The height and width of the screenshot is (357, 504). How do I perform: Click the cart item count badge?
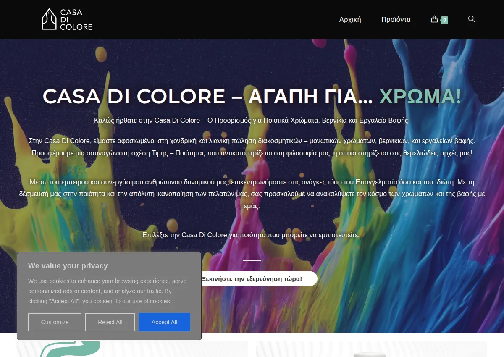[444, 20]
